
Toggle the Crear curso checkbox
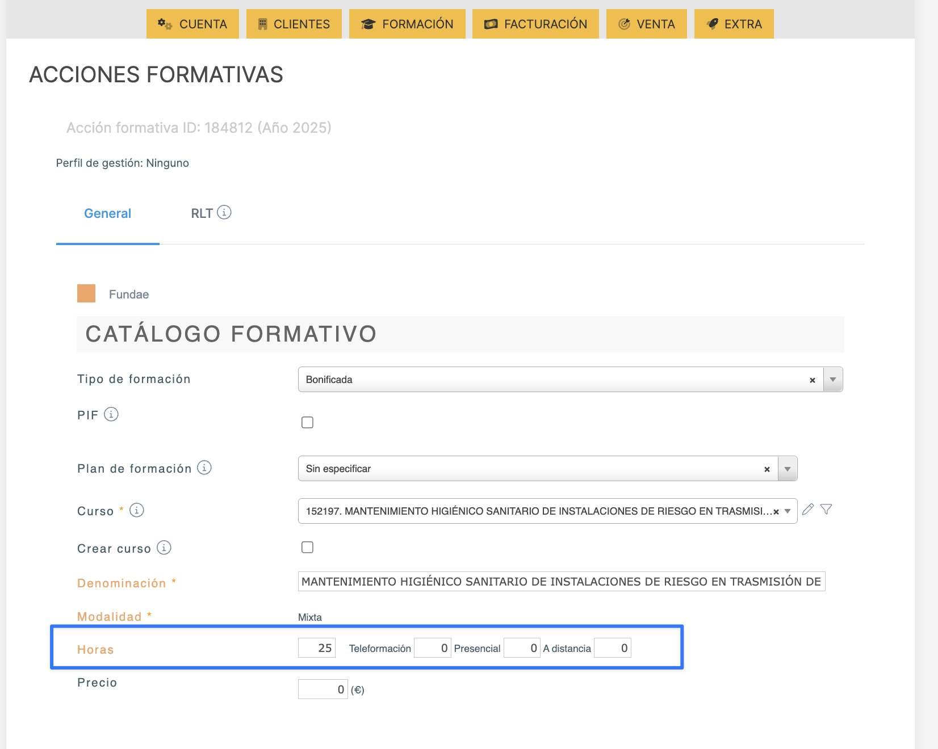click(x=307, y=547)
